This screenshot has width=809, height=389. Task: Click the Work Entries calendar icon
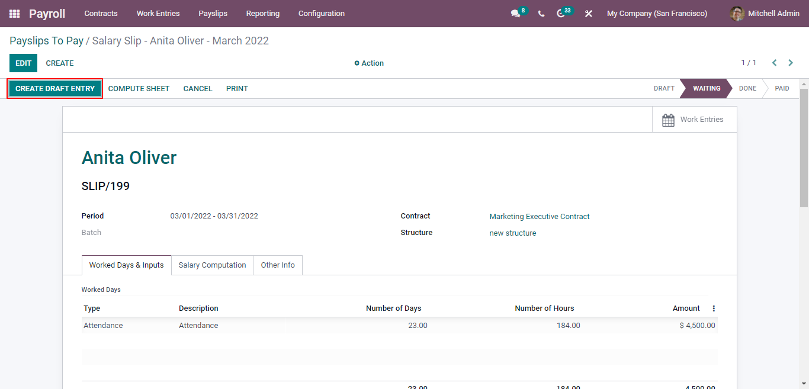coord(668,120)
